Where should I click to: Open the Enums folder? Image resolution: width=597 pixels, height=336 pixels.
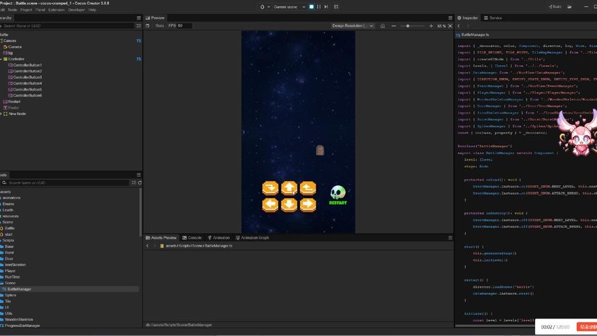click(x=8, y=204)
